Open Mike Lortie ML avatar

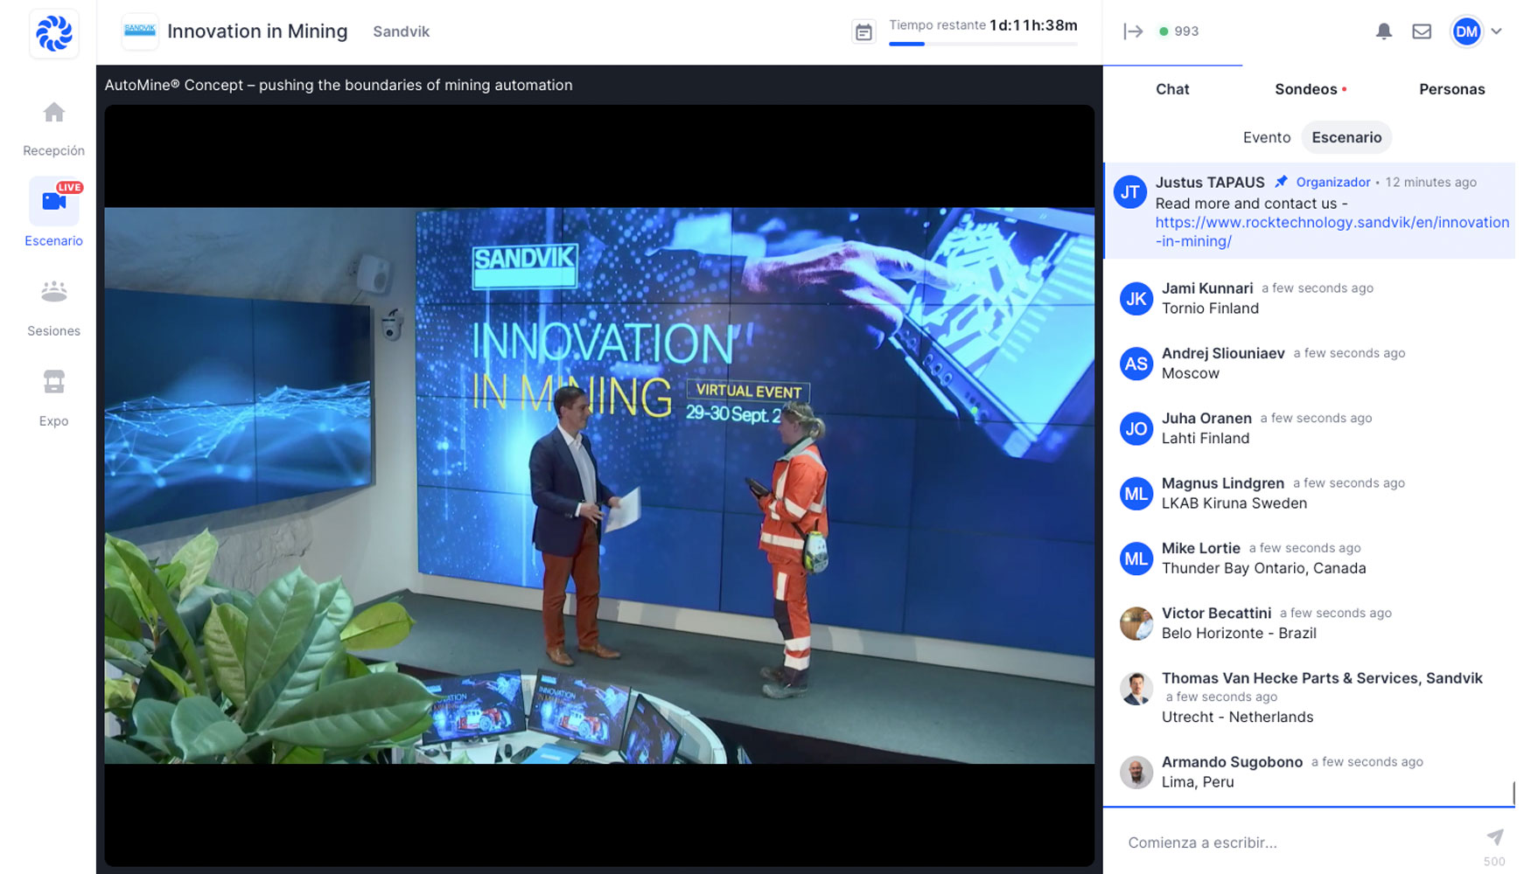click(1136, 558)
